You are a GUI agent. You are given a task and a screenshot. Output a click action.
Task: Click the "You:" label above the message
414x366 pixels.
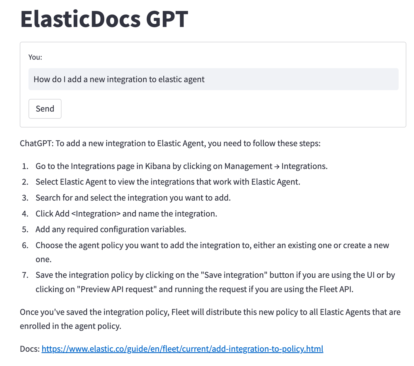pyautogui.click(x=35, y=57)
